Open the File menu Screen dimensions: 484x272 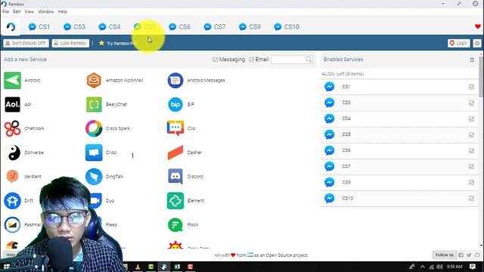[5, 11]
